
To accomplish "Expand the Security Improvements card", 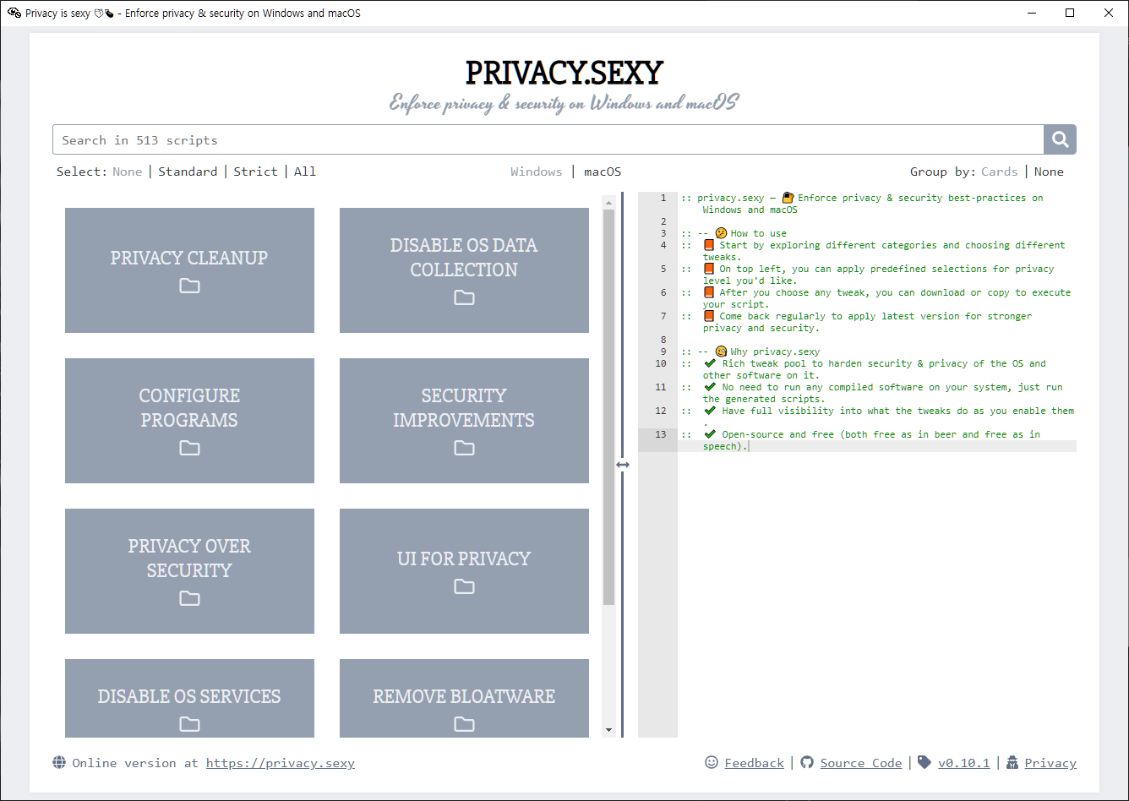I will 464,421.
